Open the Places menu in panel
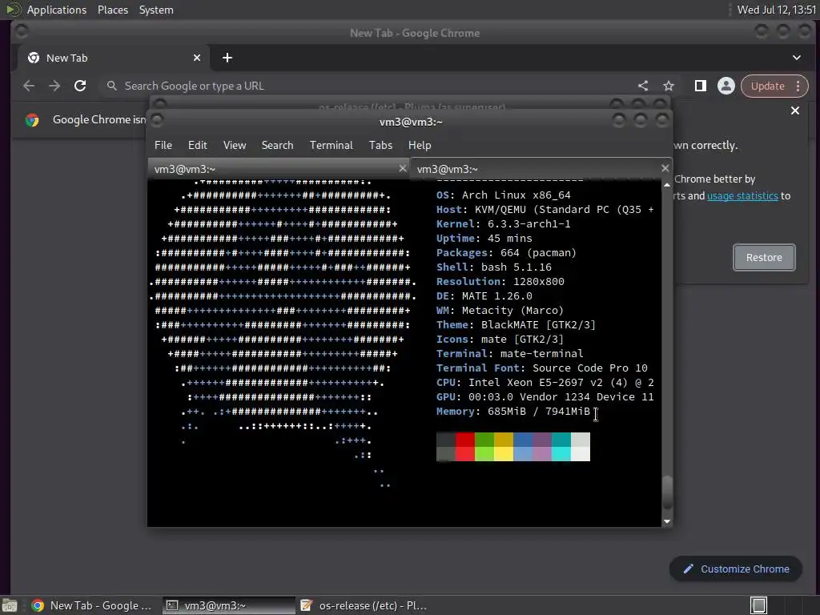Screen dimensions: 820x615 point(112,10)
